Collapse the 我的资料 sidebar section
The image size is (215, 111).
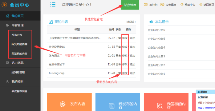pyautogui.click(x=20, y=82)
